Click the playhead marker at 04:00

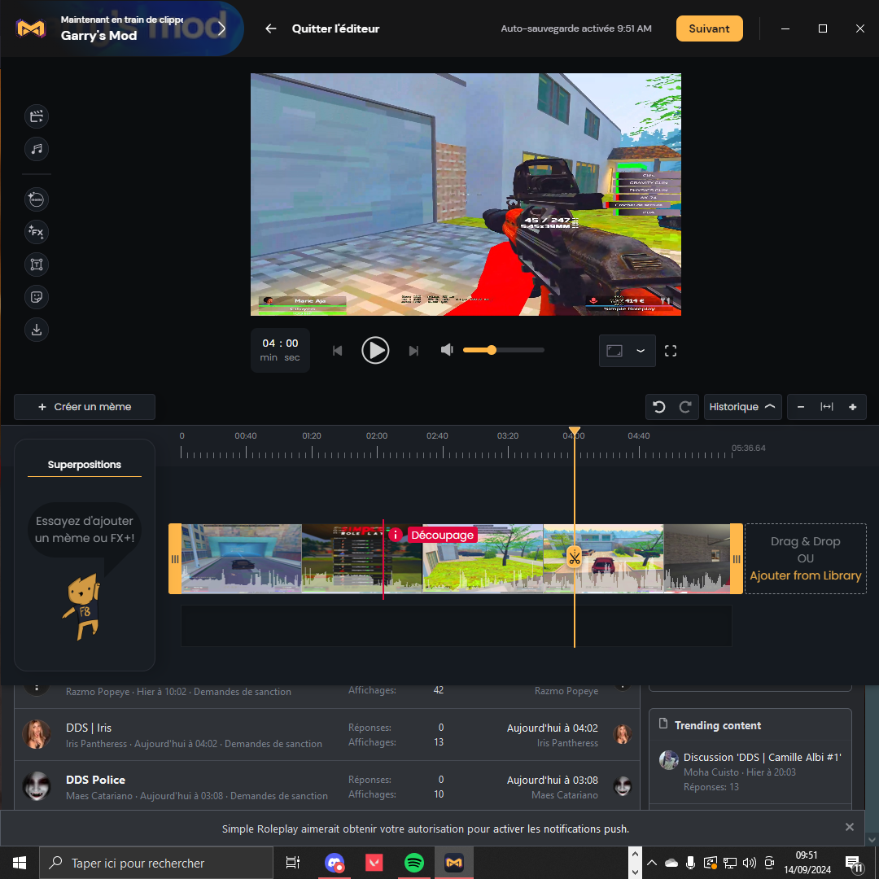tap(574, 431)
